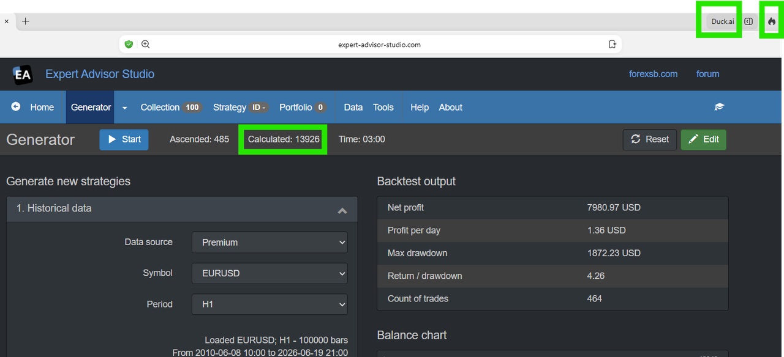Click the Return / drawdown value 4.26

tap(596, 276)
